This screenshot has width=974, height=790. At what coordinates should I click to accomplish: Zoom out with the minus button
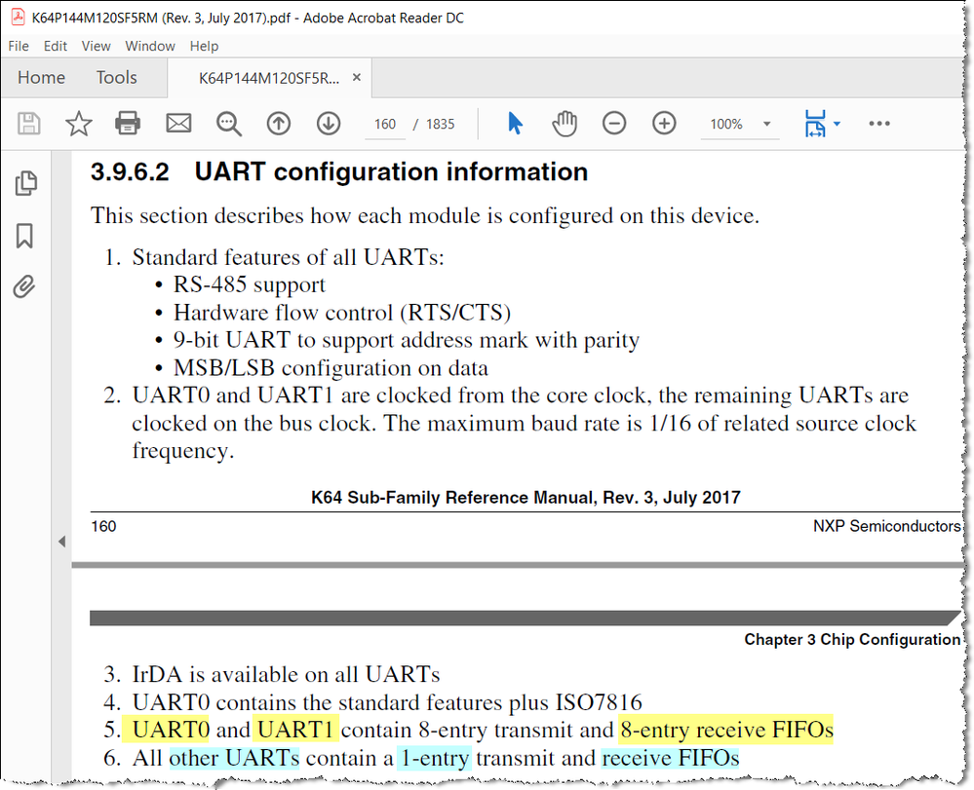pyautogui.click(x=613, y=124)
